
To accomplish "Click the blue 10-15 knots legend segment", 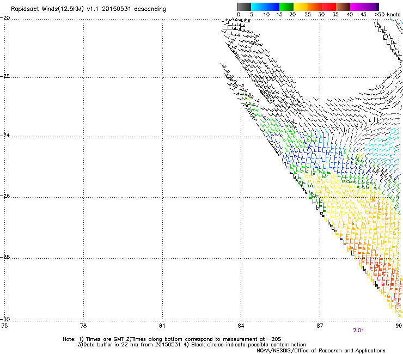I will tap(272, 7).
